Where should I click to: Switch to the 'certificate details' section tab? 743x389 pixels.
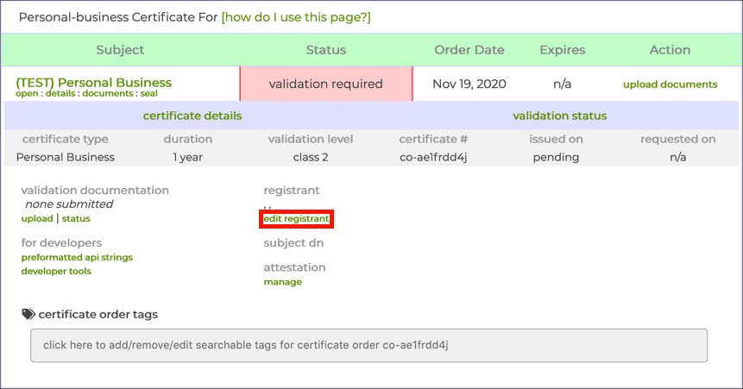(x=192, y=116)
